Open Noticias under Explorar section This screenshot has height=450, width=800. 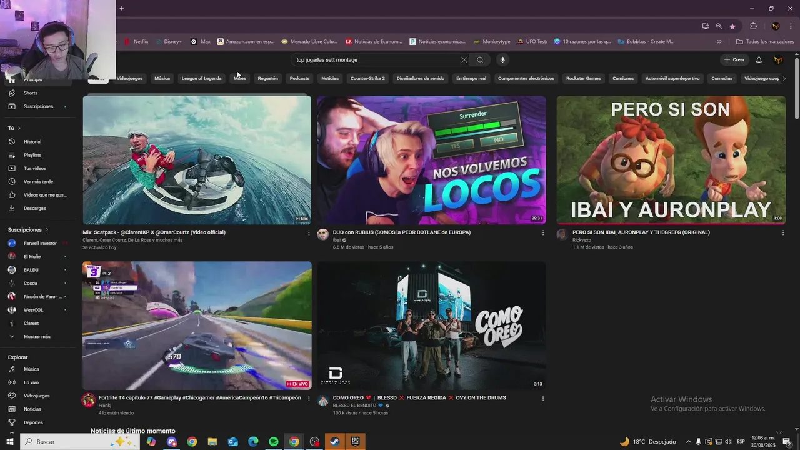click(x=32, y=409)
